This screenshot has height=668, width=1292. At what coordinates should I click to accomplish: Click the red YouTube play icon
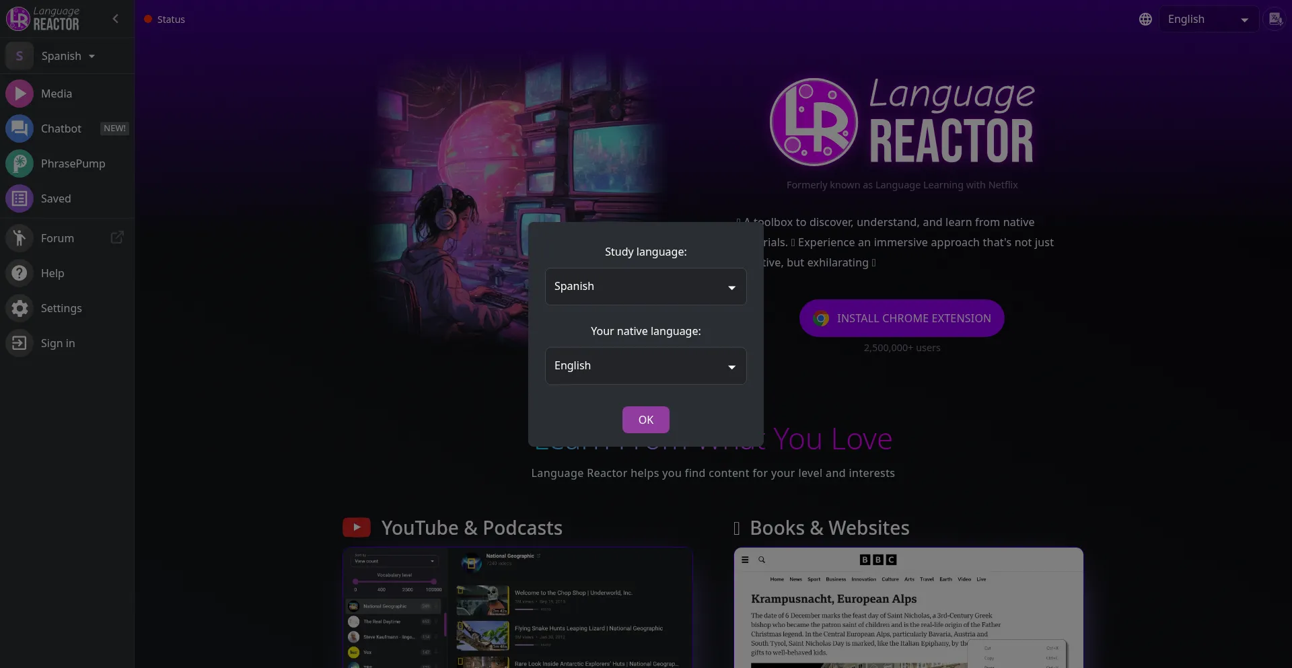357,527
